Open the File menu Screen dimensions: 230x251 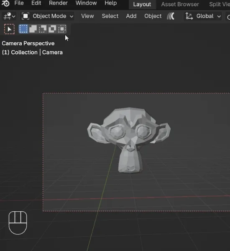(x=19, y=3)
